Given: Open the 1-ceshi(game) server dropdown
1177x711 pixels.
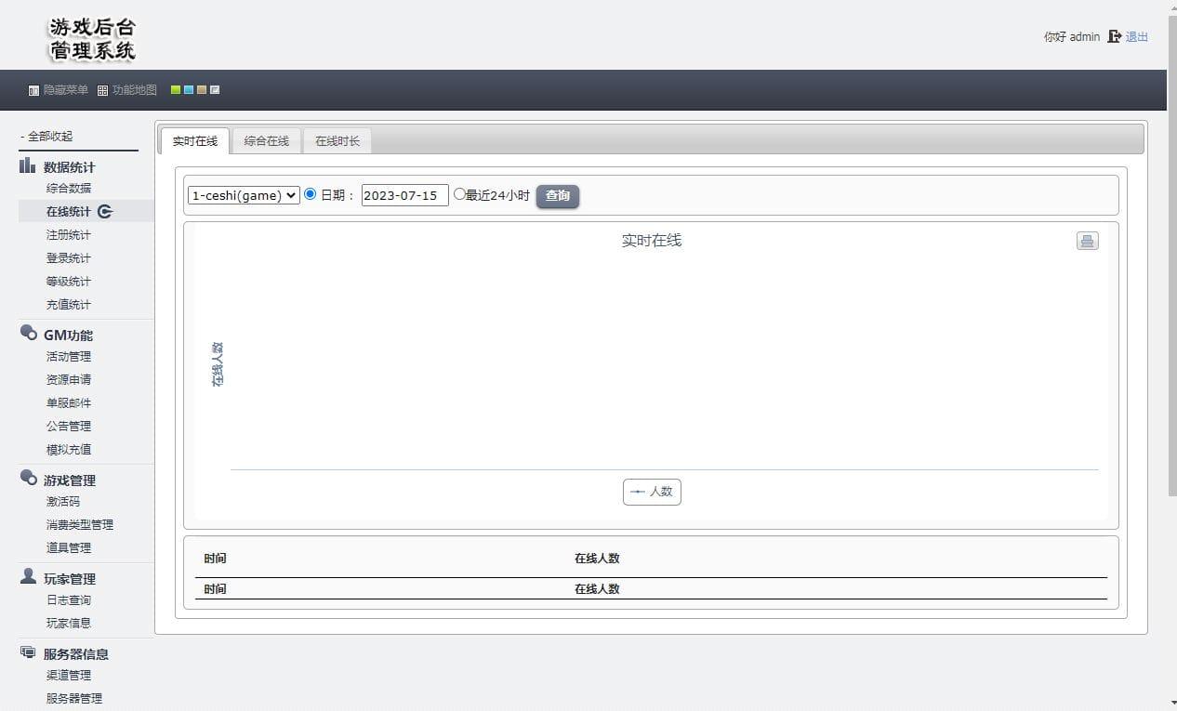Looking at the screenshot, I should coord(244,195).
